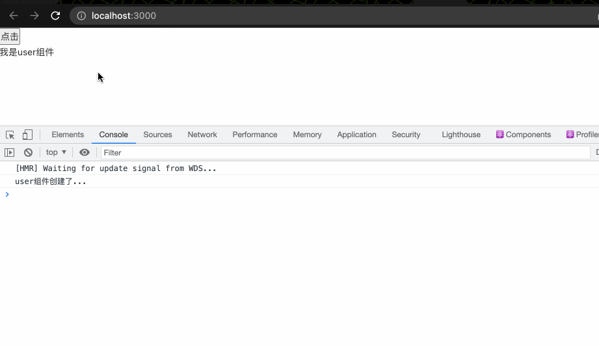View site information icon in address bar
The width and height of the screenshot is (599, 346).
[81, 16]
